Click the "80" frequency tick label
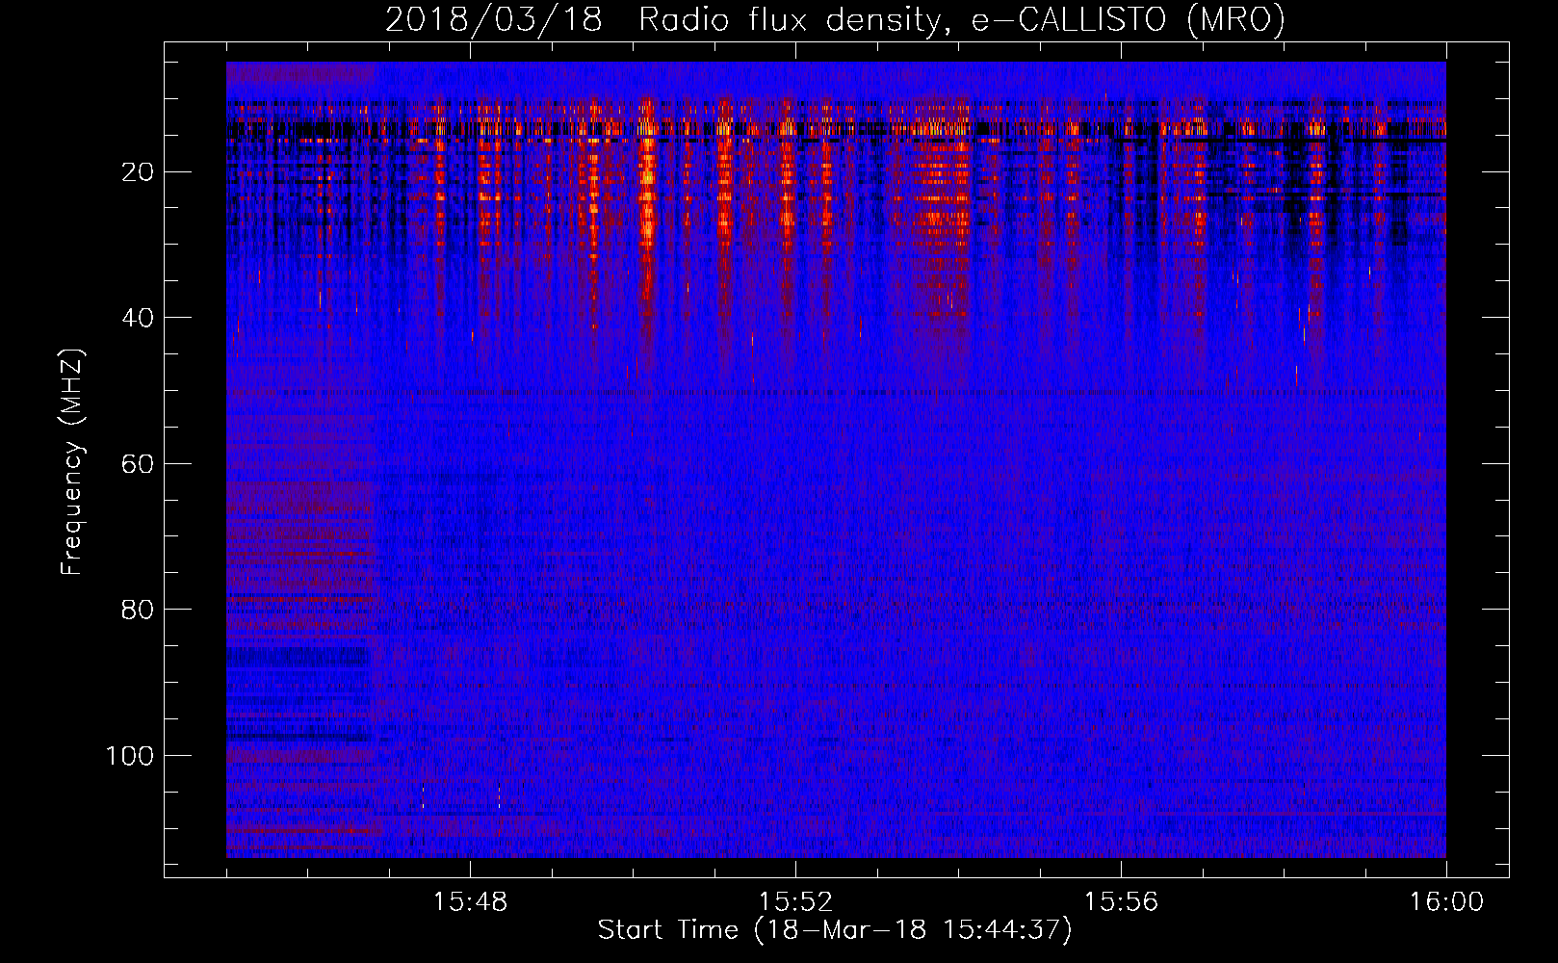 (139, 610)
